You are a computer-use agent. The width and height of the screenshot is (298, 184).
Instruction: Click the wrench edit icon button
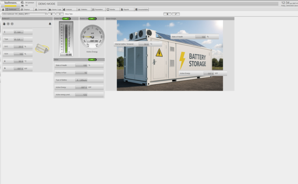[x=176, y=14]
